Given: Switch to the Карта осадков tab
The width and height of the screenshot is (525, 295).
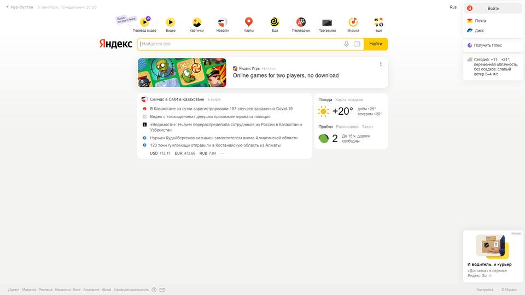Looking at the screenshot, I should click(349, 99).
